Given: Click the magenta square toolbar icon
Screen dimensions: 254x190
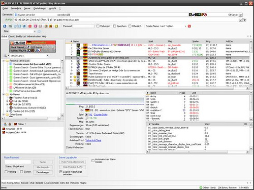Looking at the screenshot, I should pyautogui.click(x=36, y=26).
